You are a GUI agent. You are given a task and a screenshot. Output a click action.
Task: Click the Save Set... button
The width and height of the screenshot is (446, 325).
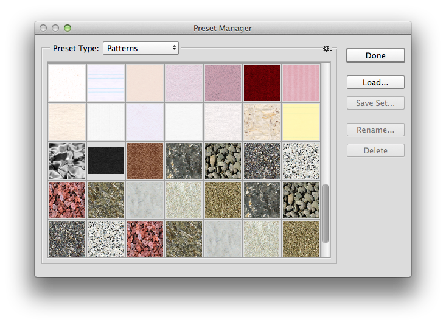375,103
